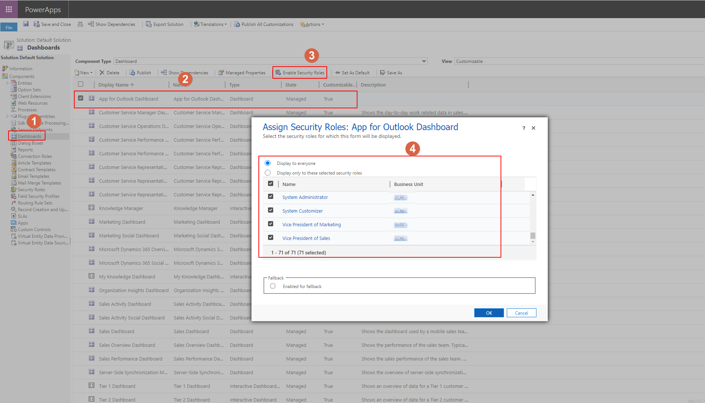The image size is (705, 403).
Task: Click Export Solution
Action: pyautogui.click(x=165, y=24)
